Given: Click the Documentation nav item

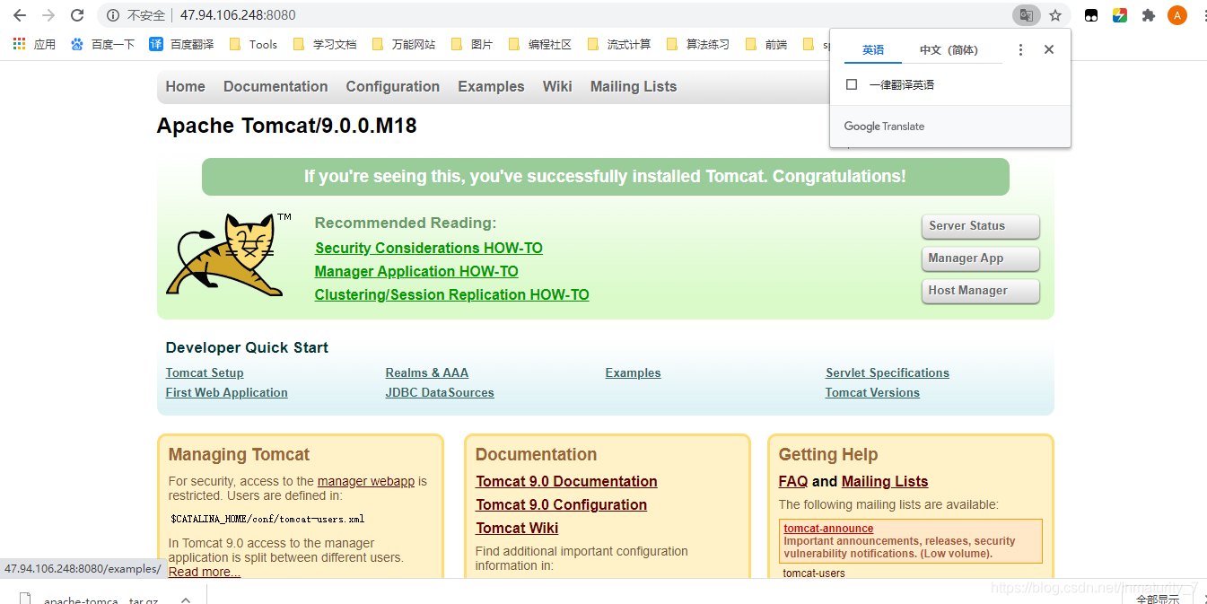Looking at the screenshot, I should [276, 86].
